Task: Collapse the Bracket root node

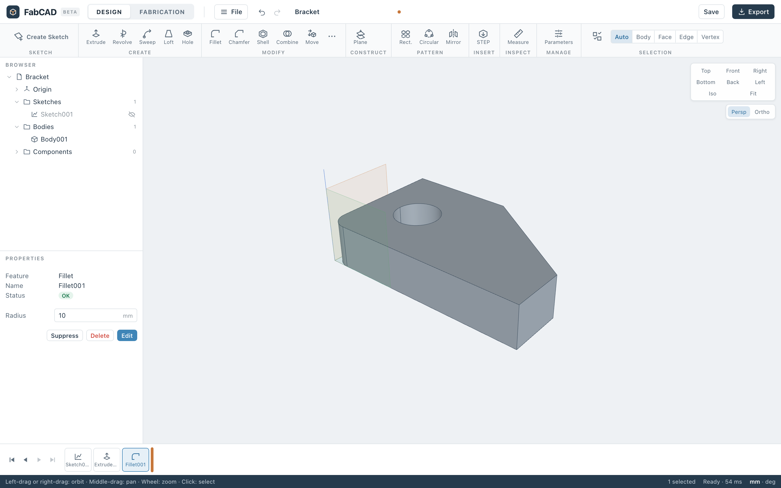Action: tap(9, 77)
